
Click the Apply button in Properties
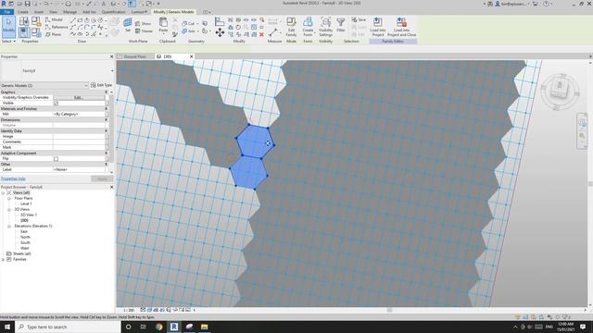pos(102,179)
